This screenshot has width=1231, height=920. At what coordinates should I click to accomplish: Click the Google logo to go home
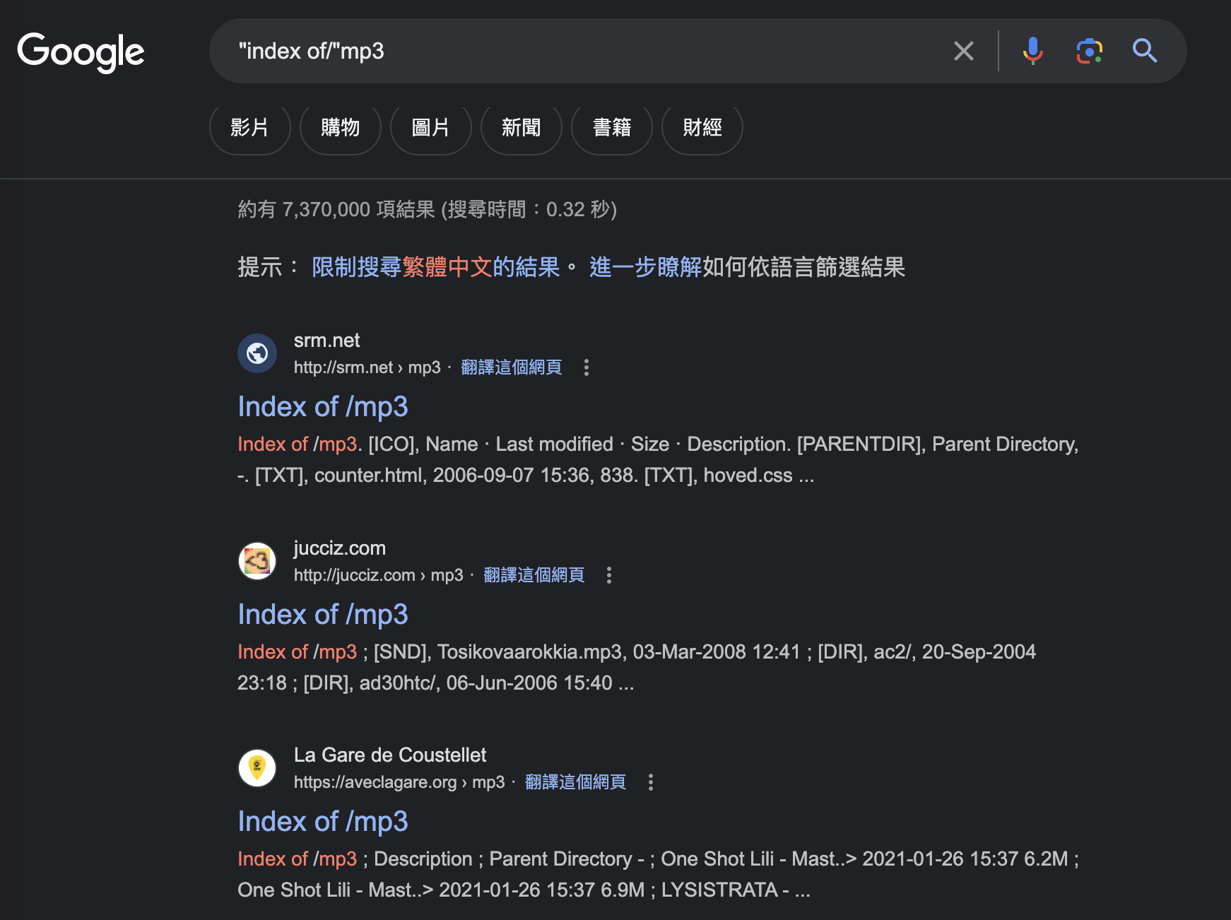pos(81,51)
